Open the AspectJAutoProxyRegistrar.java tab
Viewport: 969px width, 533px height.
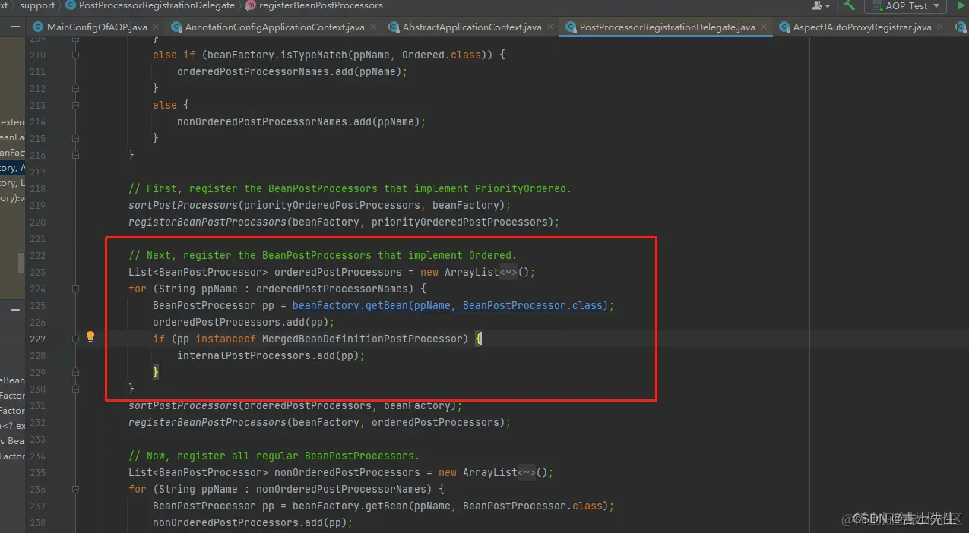862,27
